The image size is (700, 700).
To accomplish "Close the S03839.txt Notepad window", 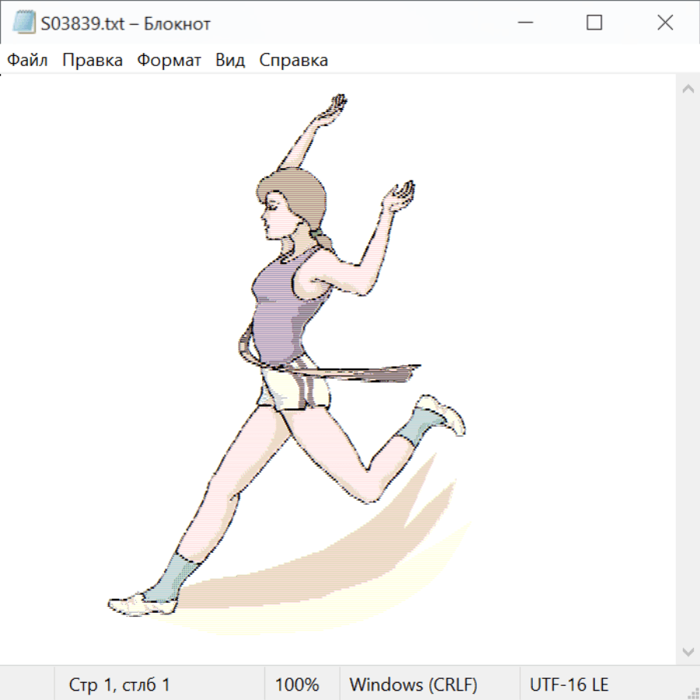I will 665,23.
